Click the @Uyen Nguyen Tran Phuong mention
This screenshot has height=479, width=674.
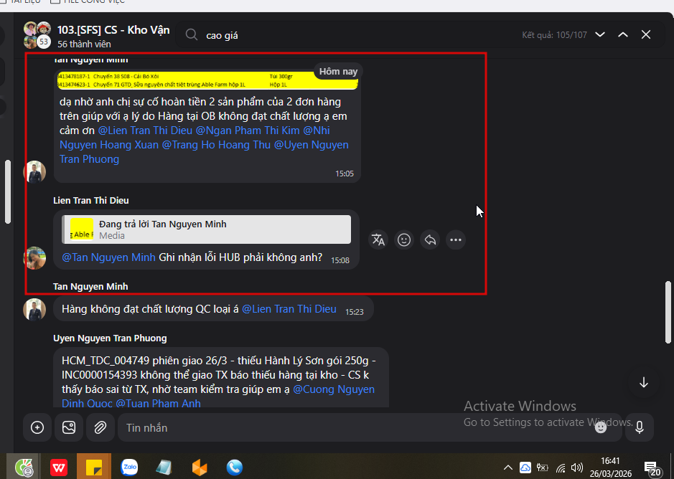[x=204, y=152]
